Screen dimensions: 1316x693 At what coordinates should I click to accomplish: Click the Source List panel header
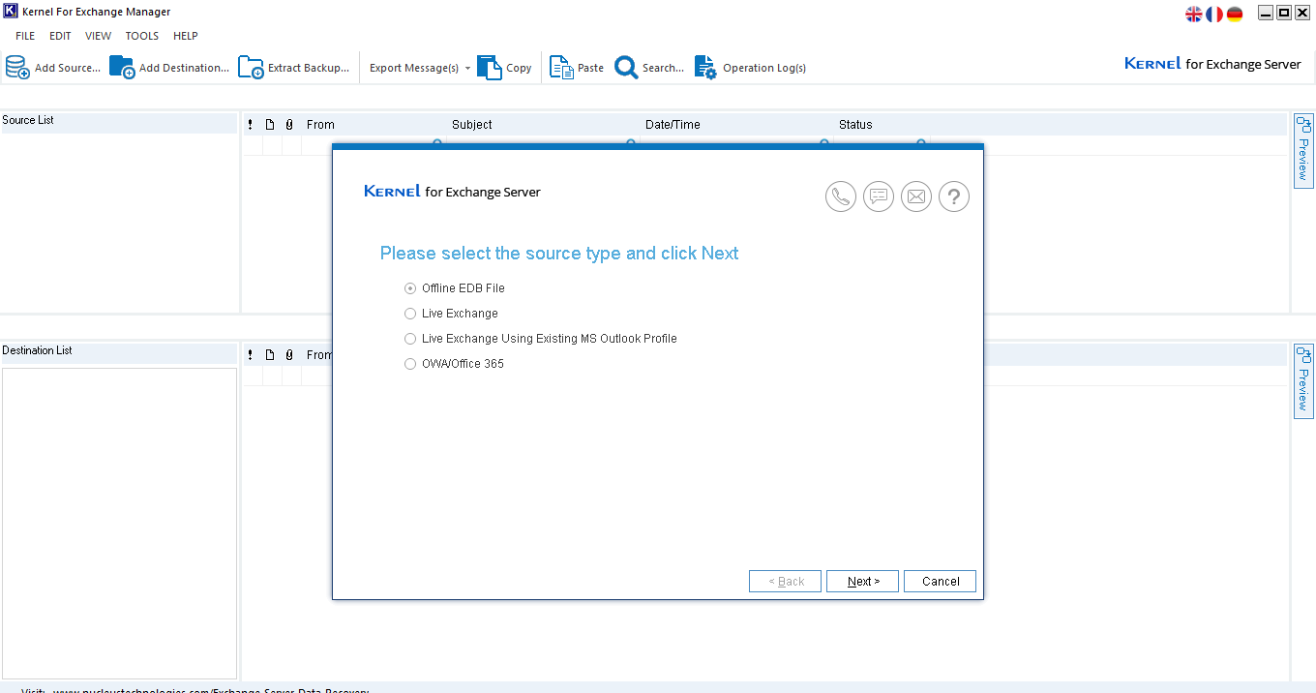tap(119, 121)
